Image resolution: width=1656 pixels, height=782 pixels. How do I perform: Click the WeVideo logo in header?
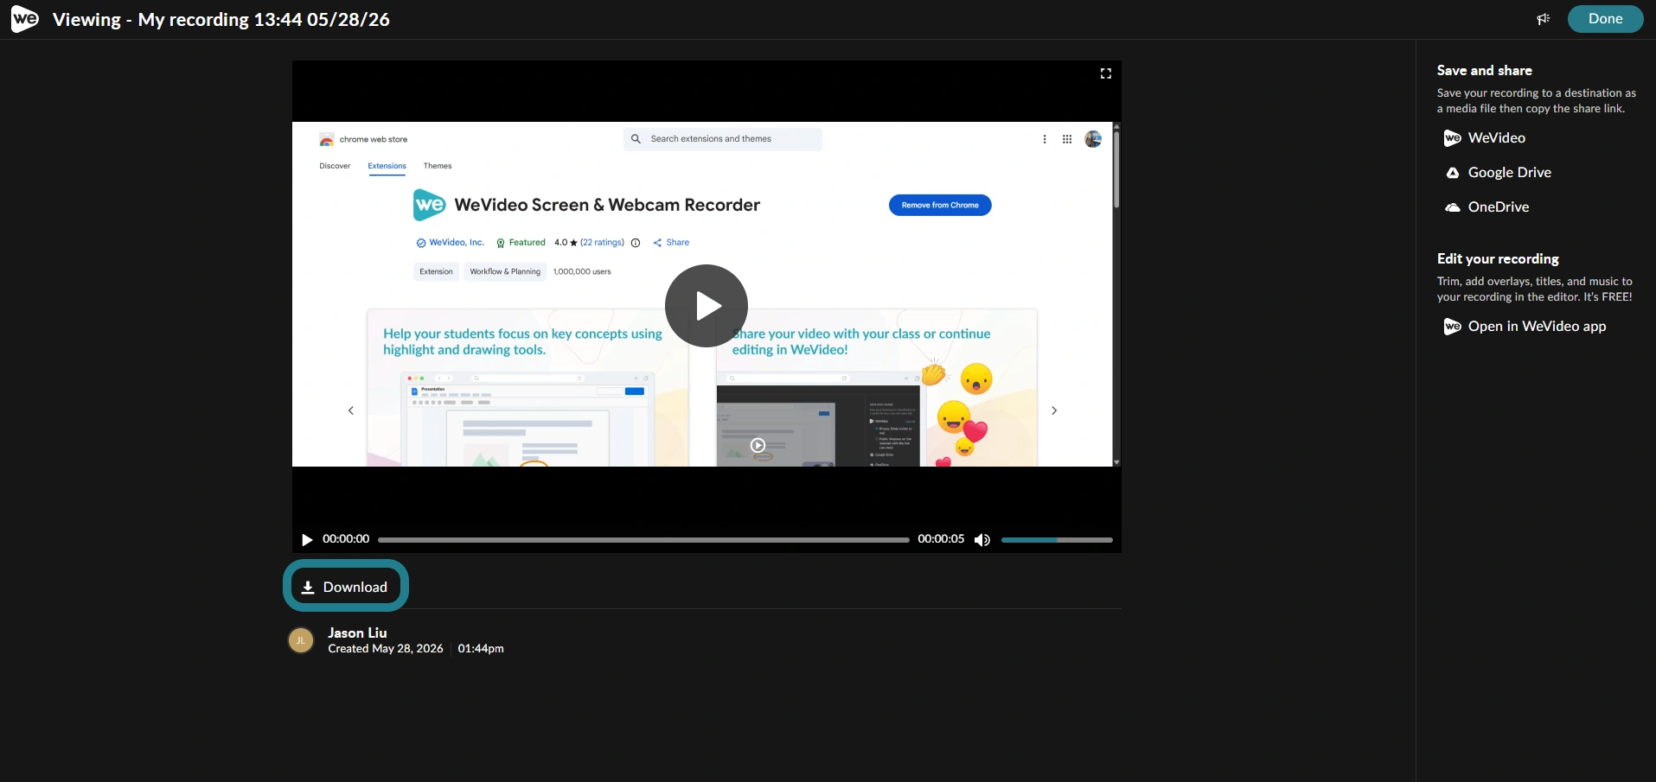pos(24,19)
